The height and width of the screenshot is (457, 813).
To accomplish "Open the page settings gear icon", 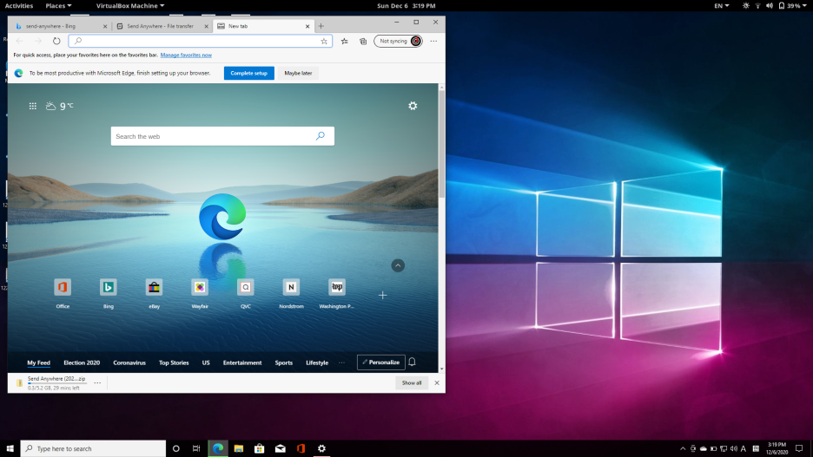I will [413, 106].
